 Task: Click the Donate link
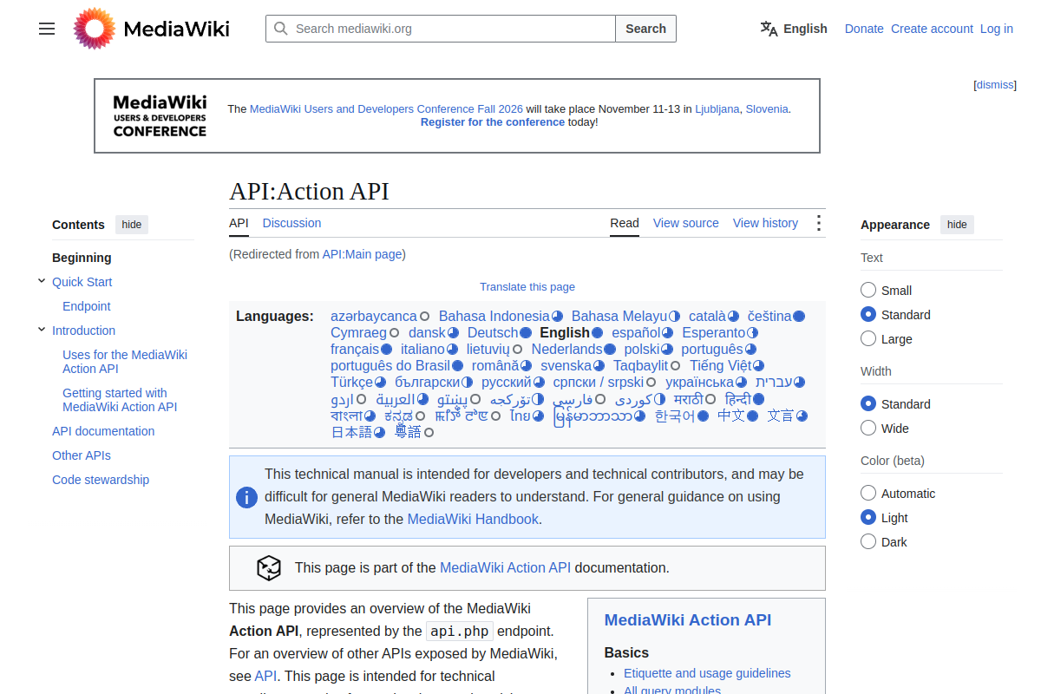(x=864, y=29)
